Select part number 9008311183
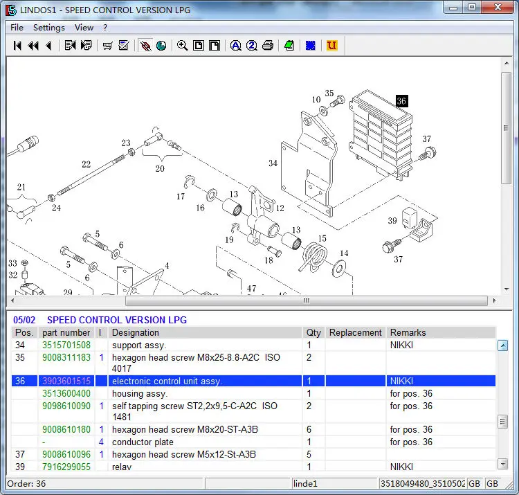Image resolution: width=519 pixels, height=495 pixels. (66, 358)
